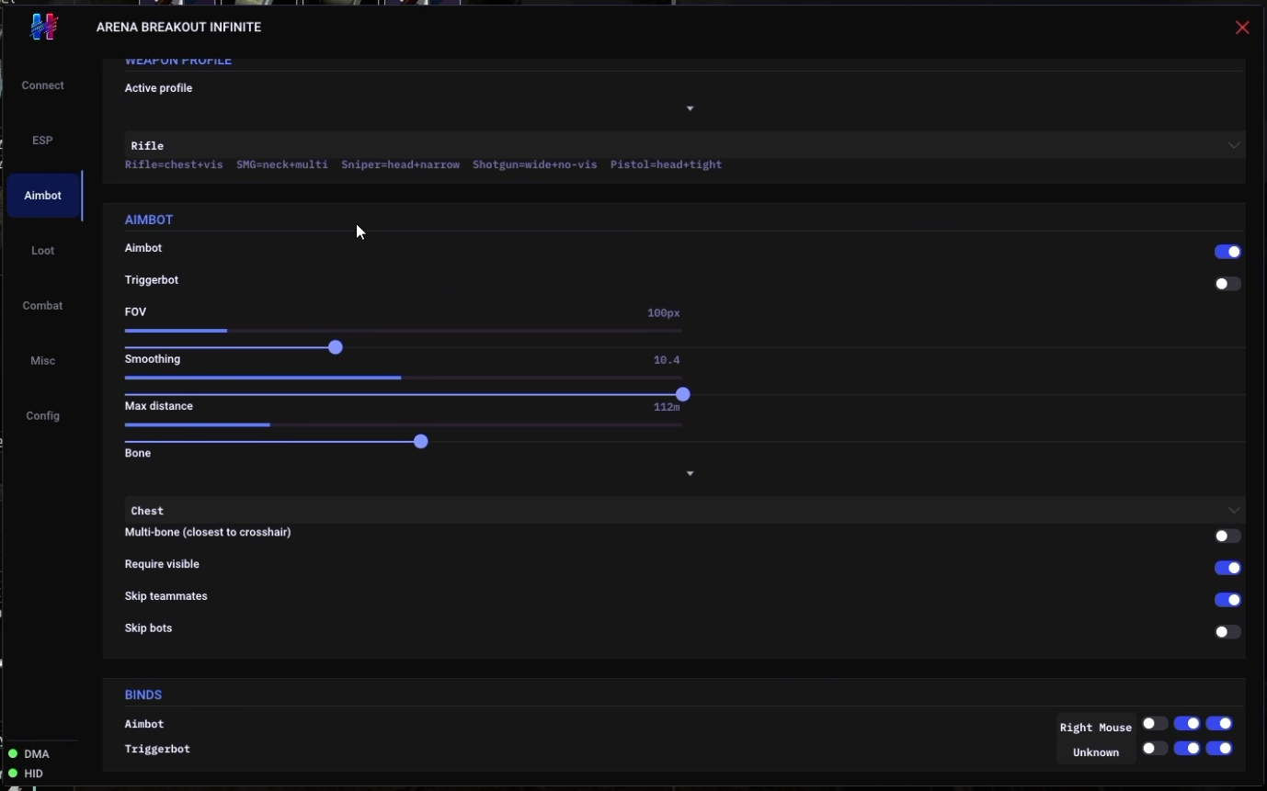Viewport: 1267px width, 791px height.
Task: Toggle the last switch in Aimbot bind row
Action: (1219, 724)
